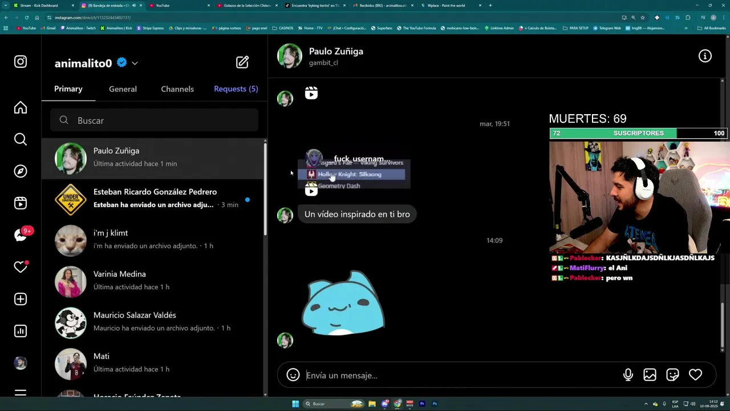
Task: Open conversation info icon
Action: click(x=705, y=56)
